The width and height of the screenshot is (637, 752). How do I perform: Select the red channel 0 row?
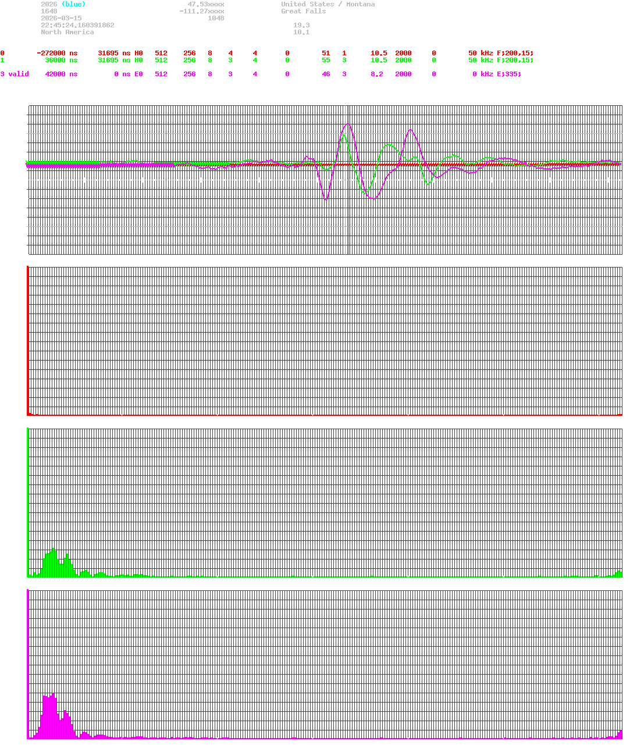tap(175, 53)
